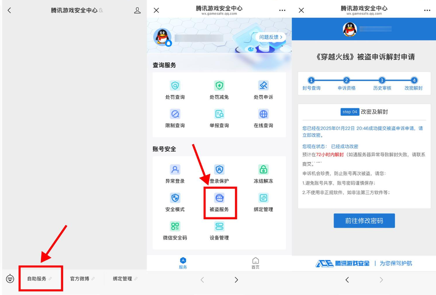Open the 自助服务 self-service menu
This screenshot has width=436, height=295.
coord(40,279)
